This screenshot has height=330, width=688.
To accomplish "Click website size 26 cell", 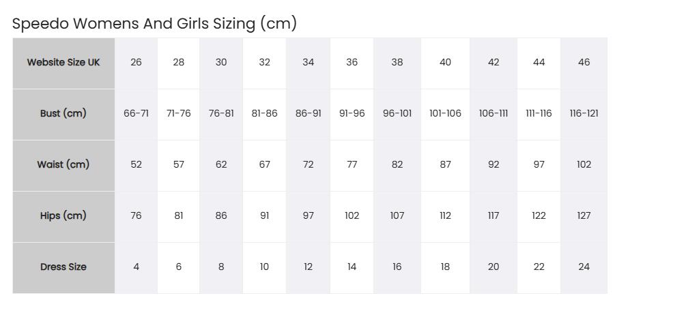I will point(136,62).
